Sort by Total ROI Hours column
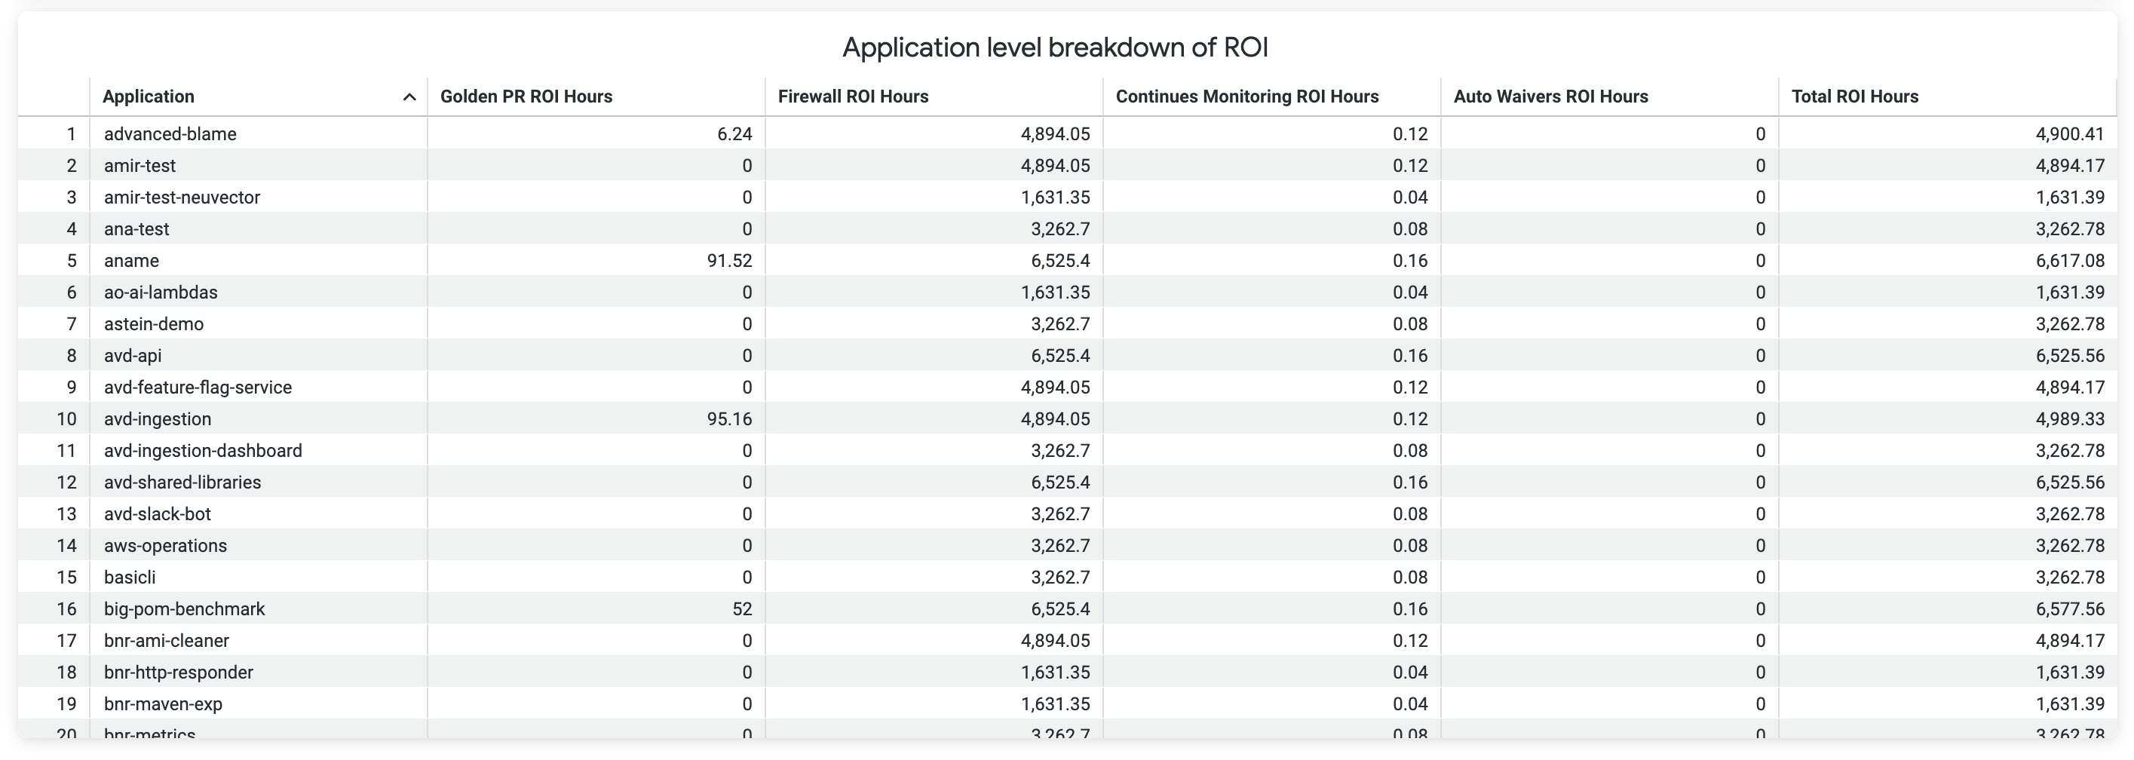This screenshot has height=760, width=2134. click(1855, 97)
